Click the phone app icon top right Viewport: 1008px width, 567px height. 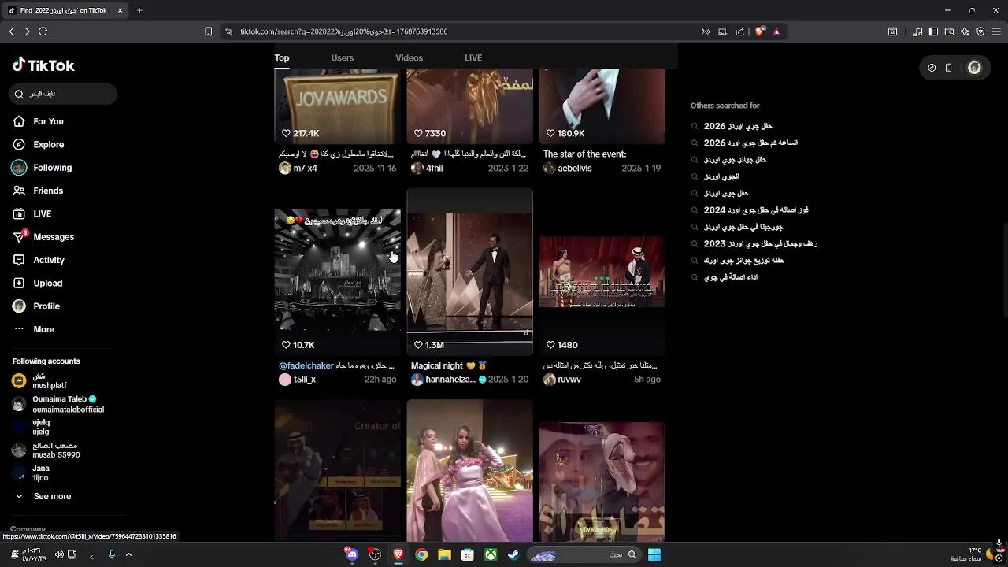pos(949,68)
